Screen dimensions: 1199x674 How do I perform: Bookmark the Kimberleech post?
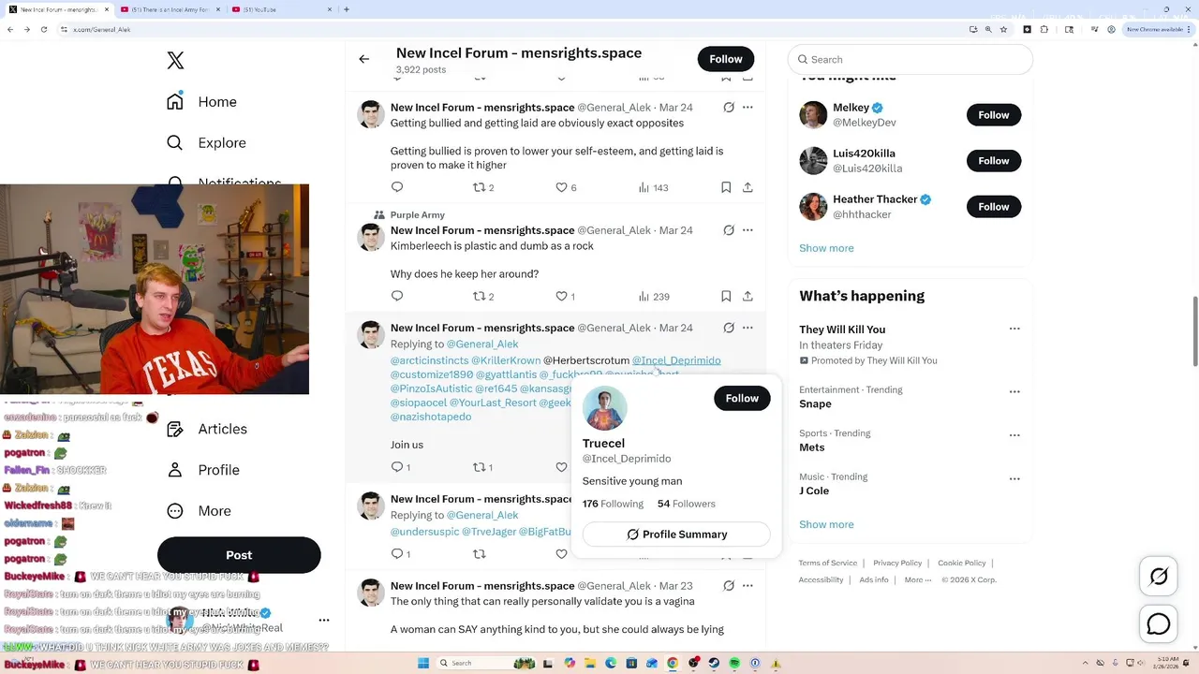pyautogui.click(x=726, y=296)
